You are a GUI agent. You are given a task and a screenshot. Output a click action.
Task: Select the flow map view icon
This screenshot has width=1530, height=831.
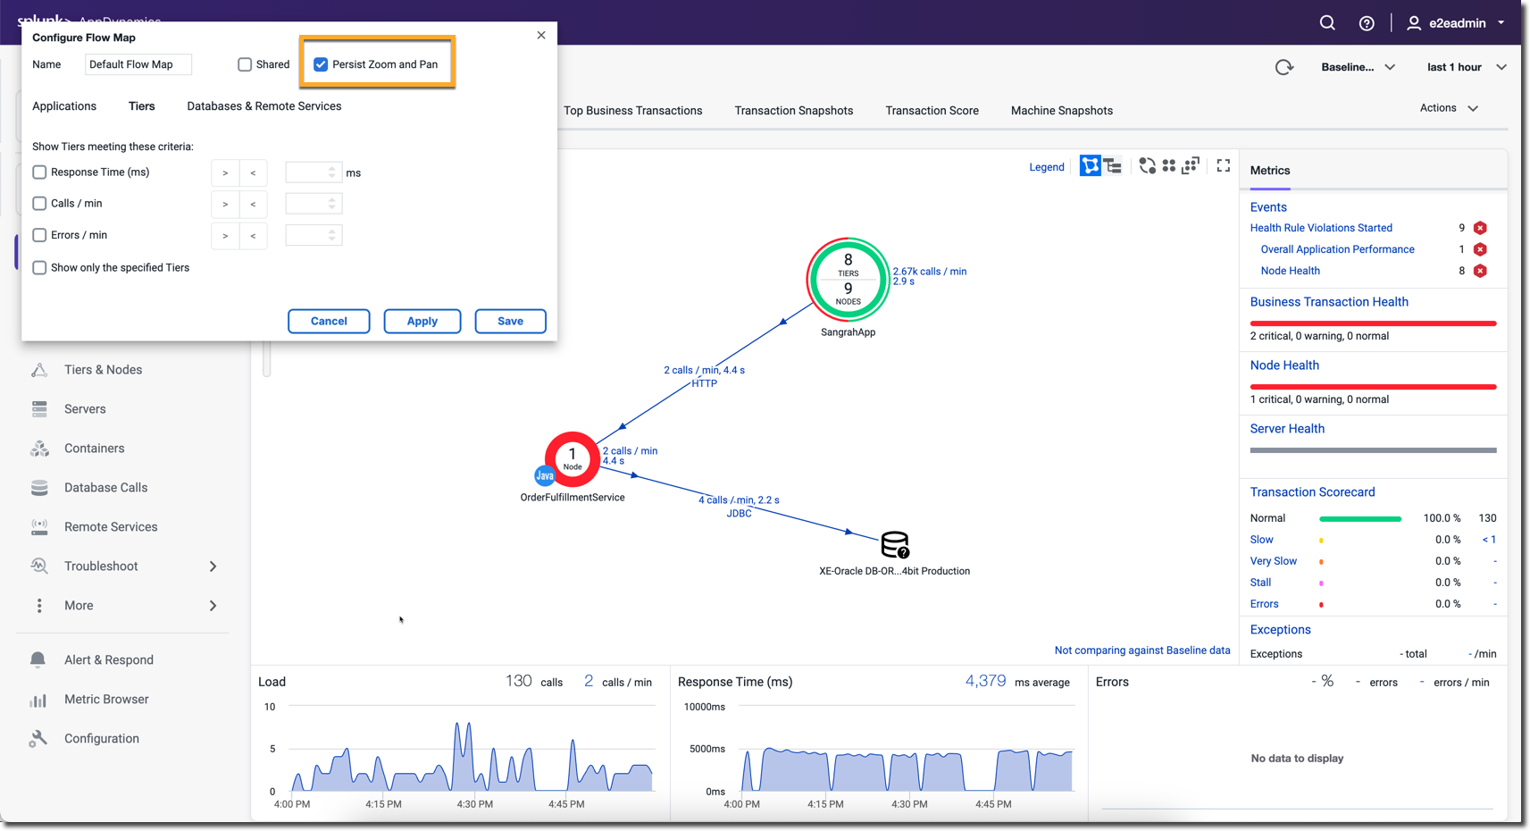(x=1091, y=166)
